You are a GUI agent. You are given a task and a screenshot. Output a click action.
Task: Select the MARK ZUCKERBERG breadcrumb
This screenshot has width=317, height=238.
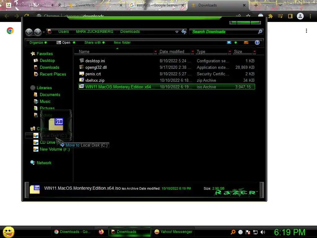tap(95, 32)
